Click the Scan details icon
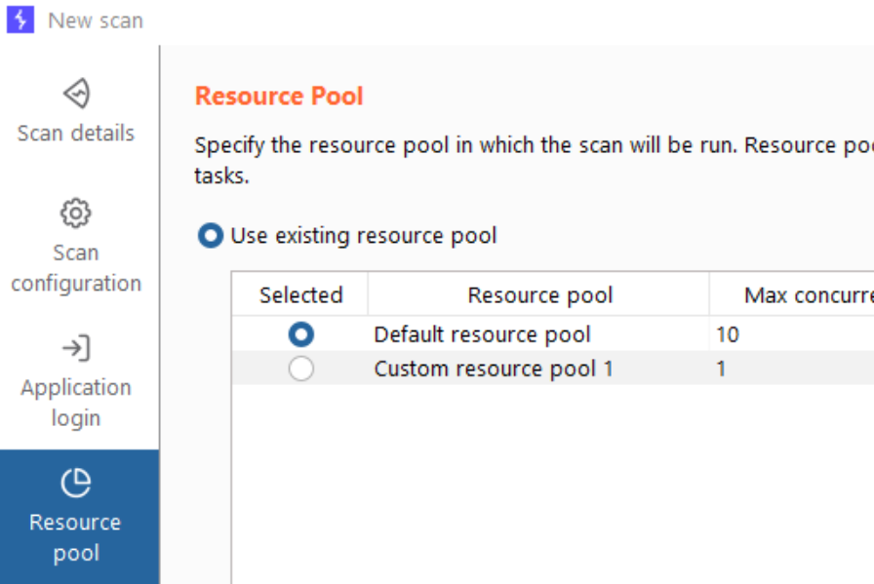The image size is (874, 584). pos(76,94)
